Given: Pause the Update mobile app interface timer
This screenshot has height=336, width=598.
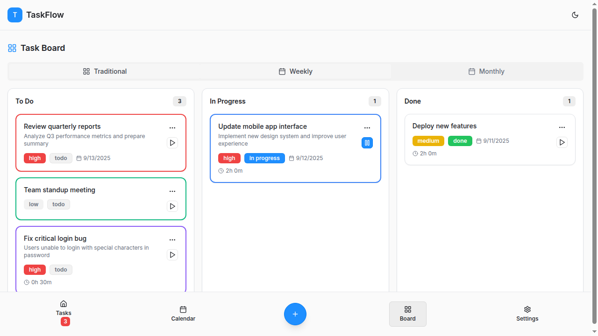Looking at the screenshot, I should [x=367, y=143].
